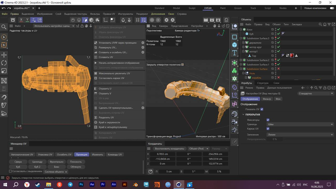
Task: Open Использовать настройки сцены dropdown
Action: click(x=54, y=26)
